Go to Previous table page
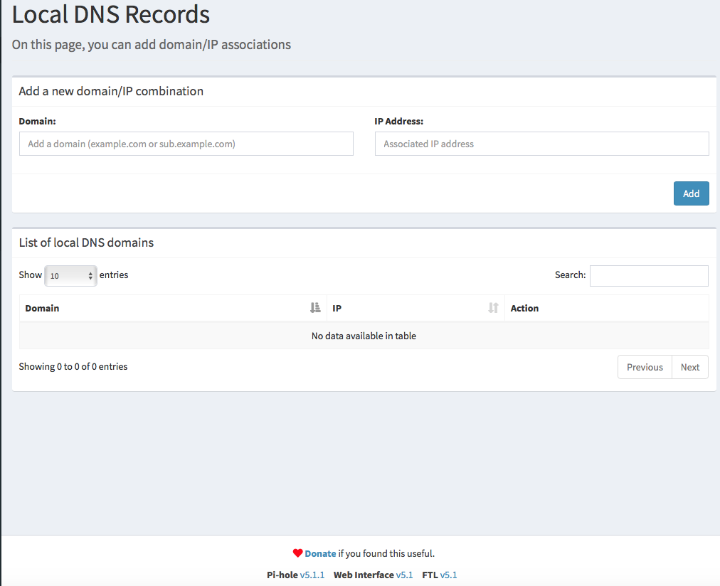The height and width of the screenshot is (586, 720). point(645,367)
